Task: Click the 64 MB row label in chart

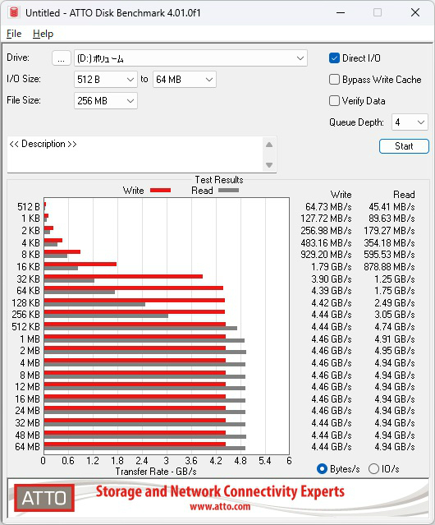Action: coord(27,447)
